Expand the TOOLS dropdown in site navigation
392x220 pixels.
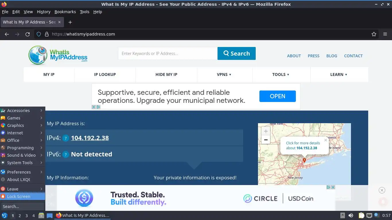(281, 74)
